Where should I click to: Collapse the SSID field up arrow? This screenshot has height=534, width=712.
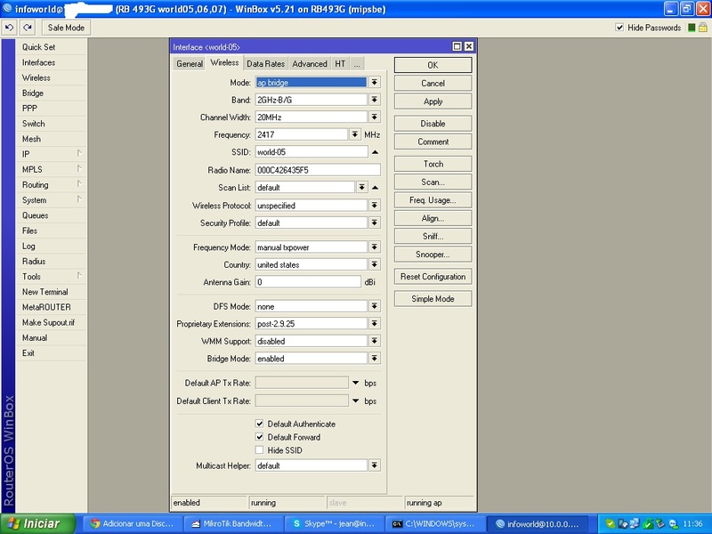click(x=375, y=152)
